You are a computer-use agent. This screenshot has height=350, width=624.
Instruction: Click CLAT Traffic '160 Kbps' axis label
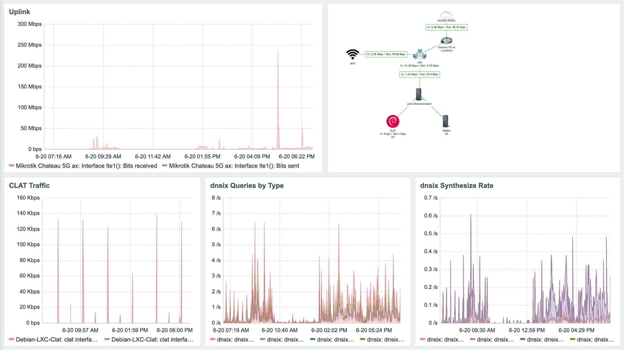(x=28, y=198)
